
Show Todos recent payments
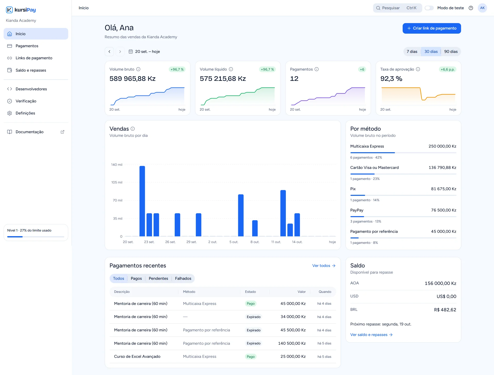tap(119, 278)
